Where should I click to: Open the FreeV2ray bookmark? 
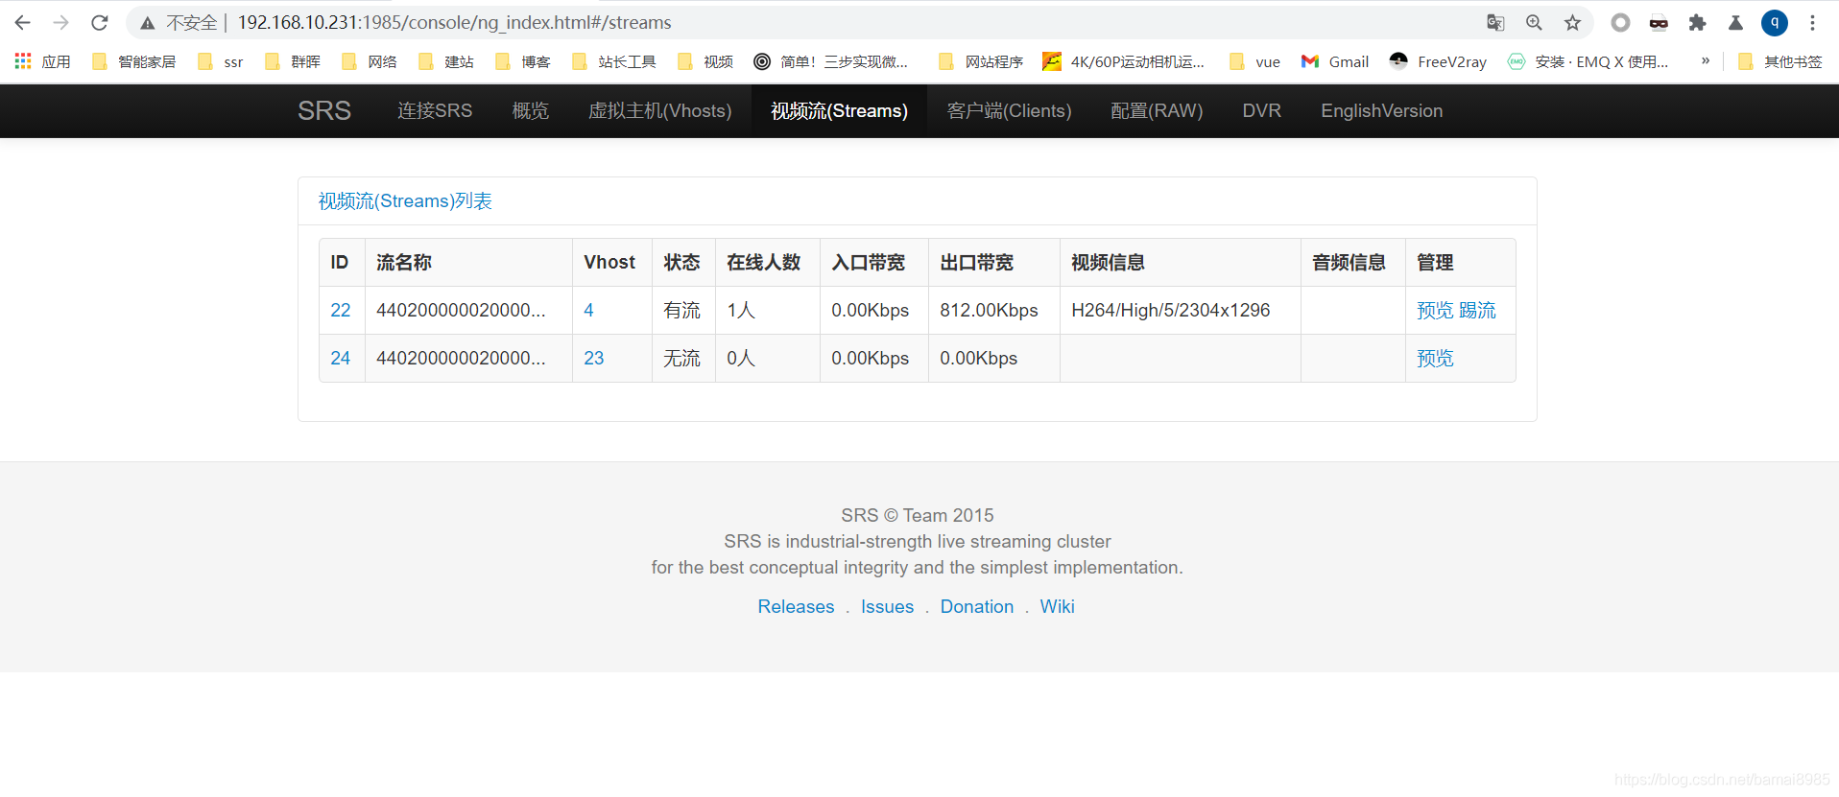(x=1438, y=61)
